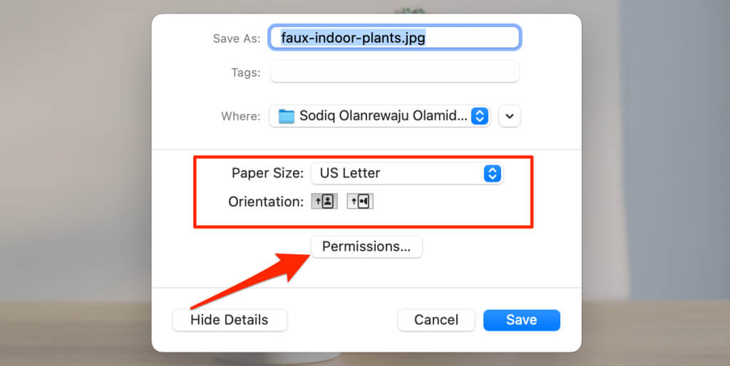Open the Where folder location dropdown
The height and width of the screenshot is (366, 730).
pos(379,116)
